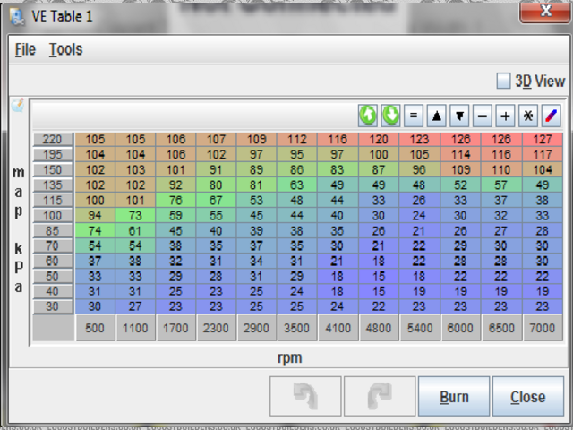The width and height of the screenshot is (573, 430).
Task: Select the 7000 rpm column header
Action: coord(543,329)
